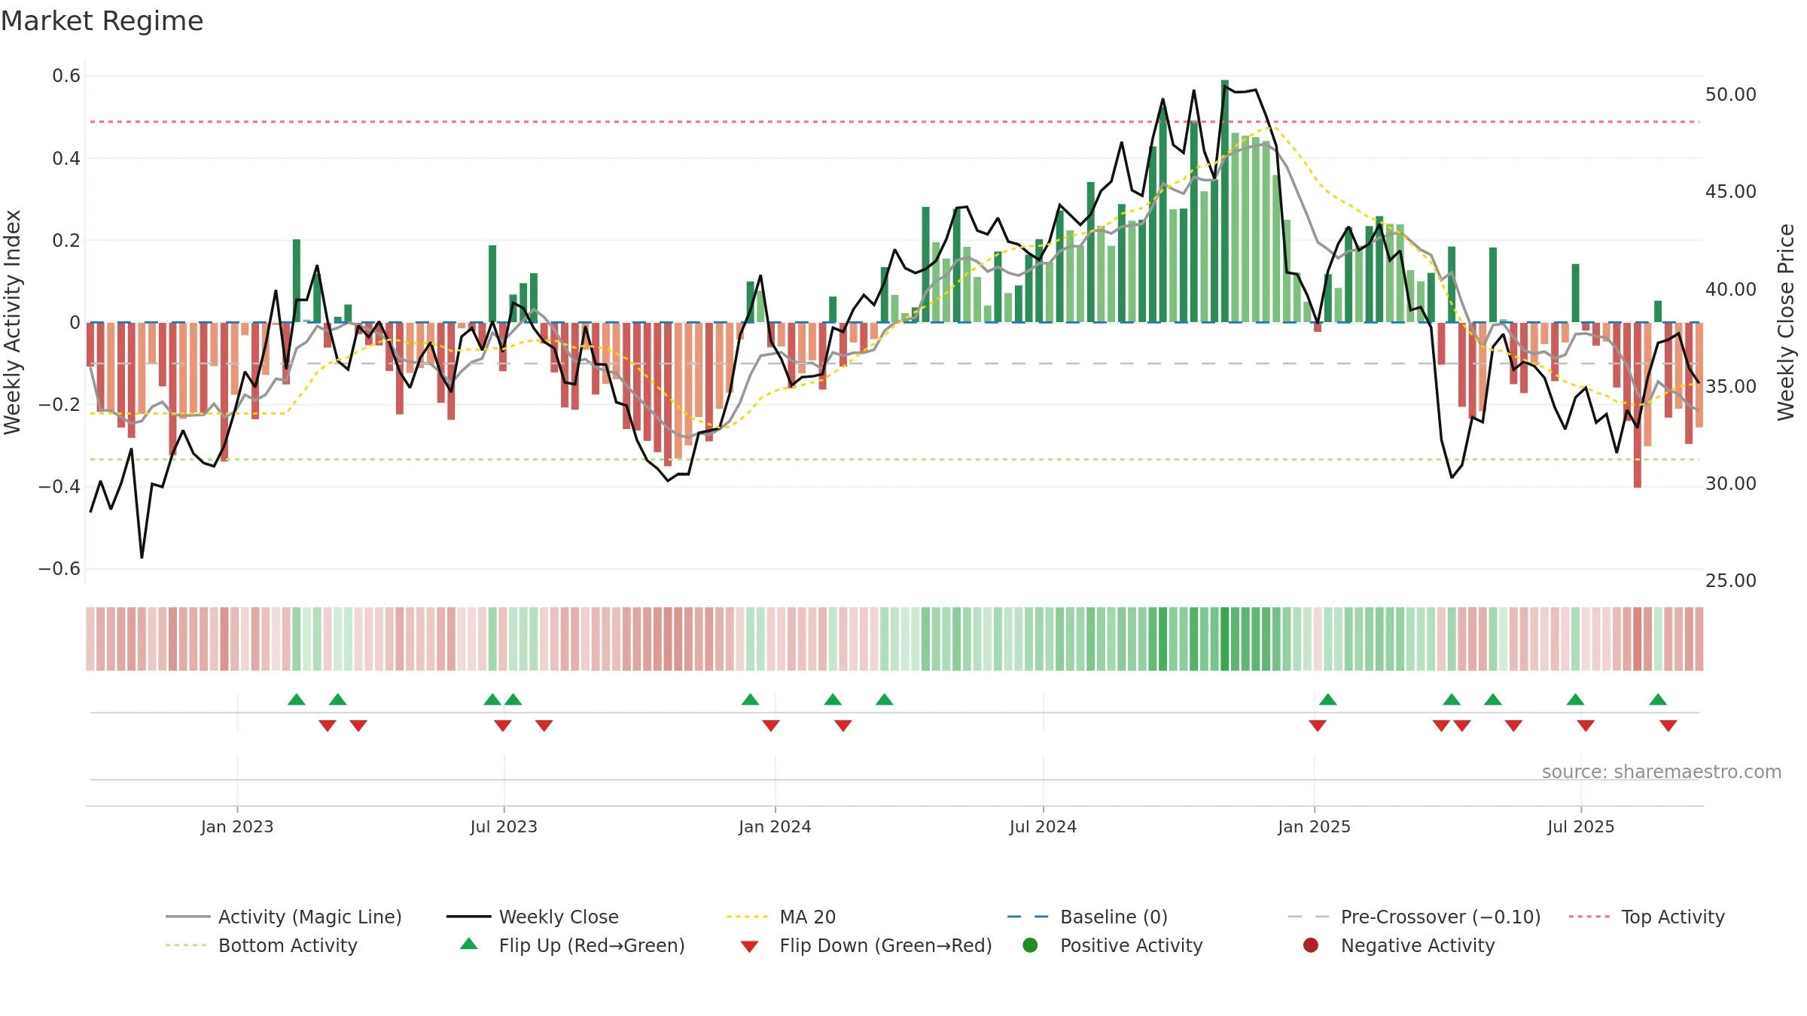The image size is (1807, 1016).
Task: Click the 40.00 price axis label
Action: click(x=1731, y=289)
